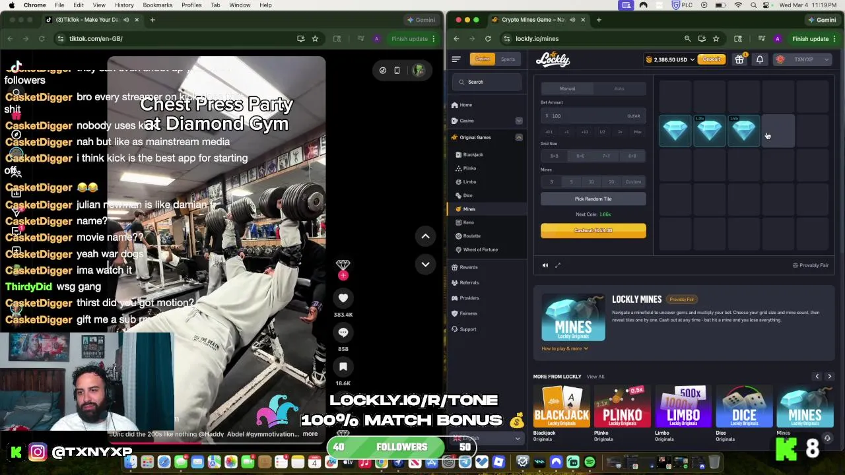Expand the Mines game to fullscreen

[558, 265]
